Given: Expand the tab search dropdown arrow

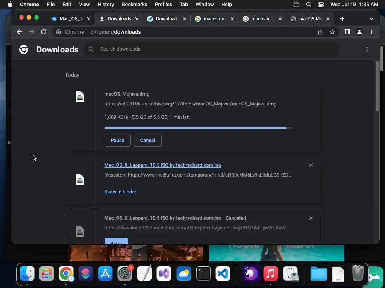Looking at the screenshot, I should [371, 19].
